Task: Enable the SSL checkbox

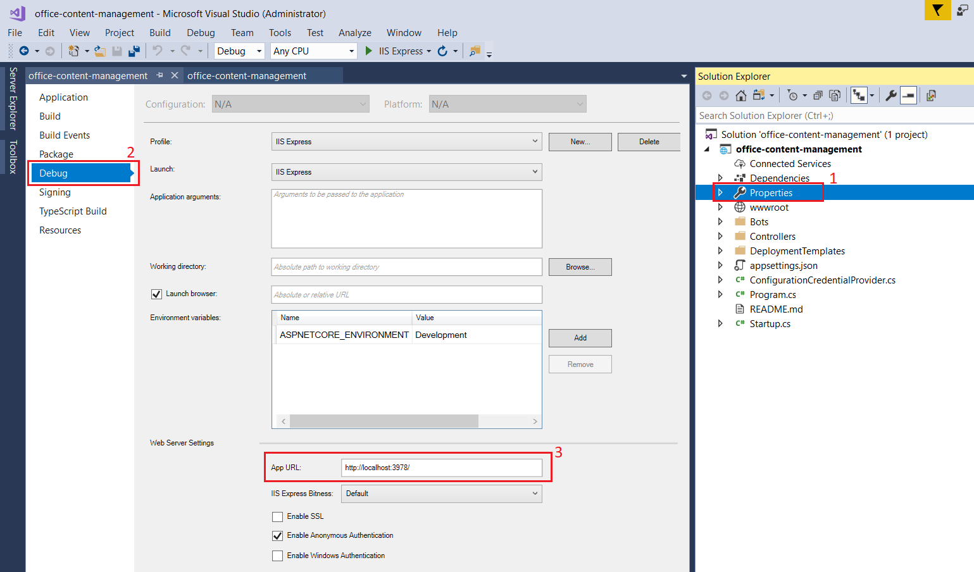Action: 277,517
